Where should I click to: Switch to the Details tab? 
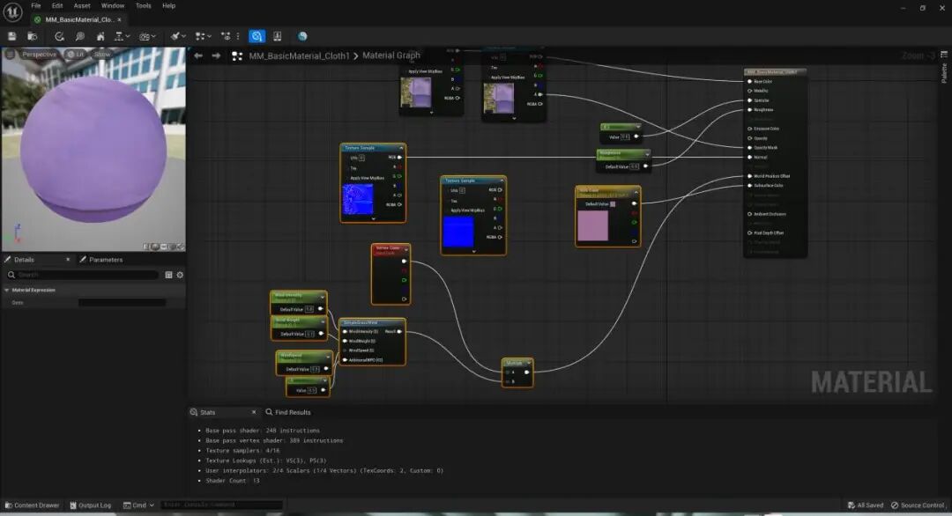[x=25, y=260]
